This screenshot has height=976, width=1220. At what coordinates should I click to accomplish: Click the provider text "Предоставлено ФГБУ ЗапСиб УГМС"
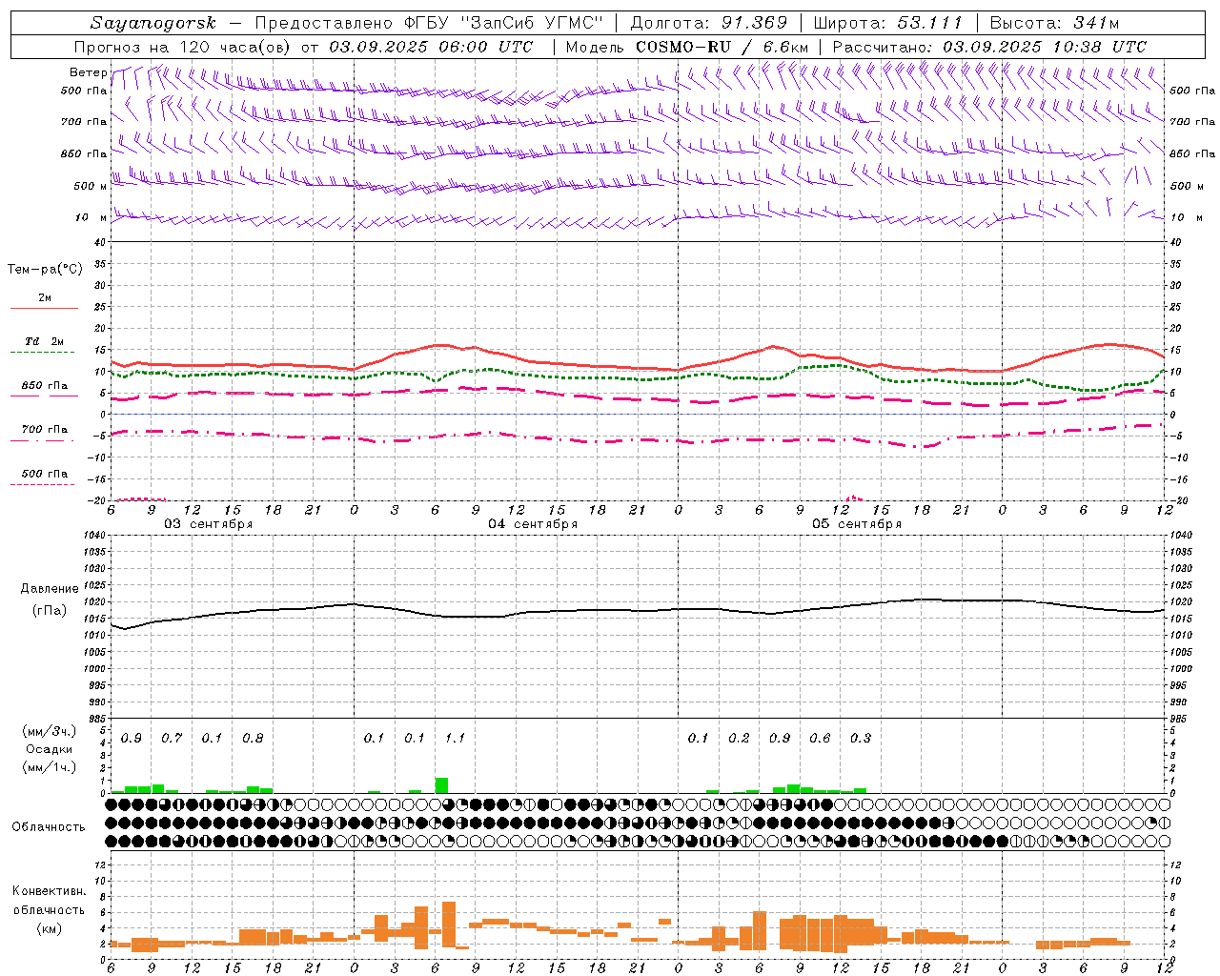point(429,23)
